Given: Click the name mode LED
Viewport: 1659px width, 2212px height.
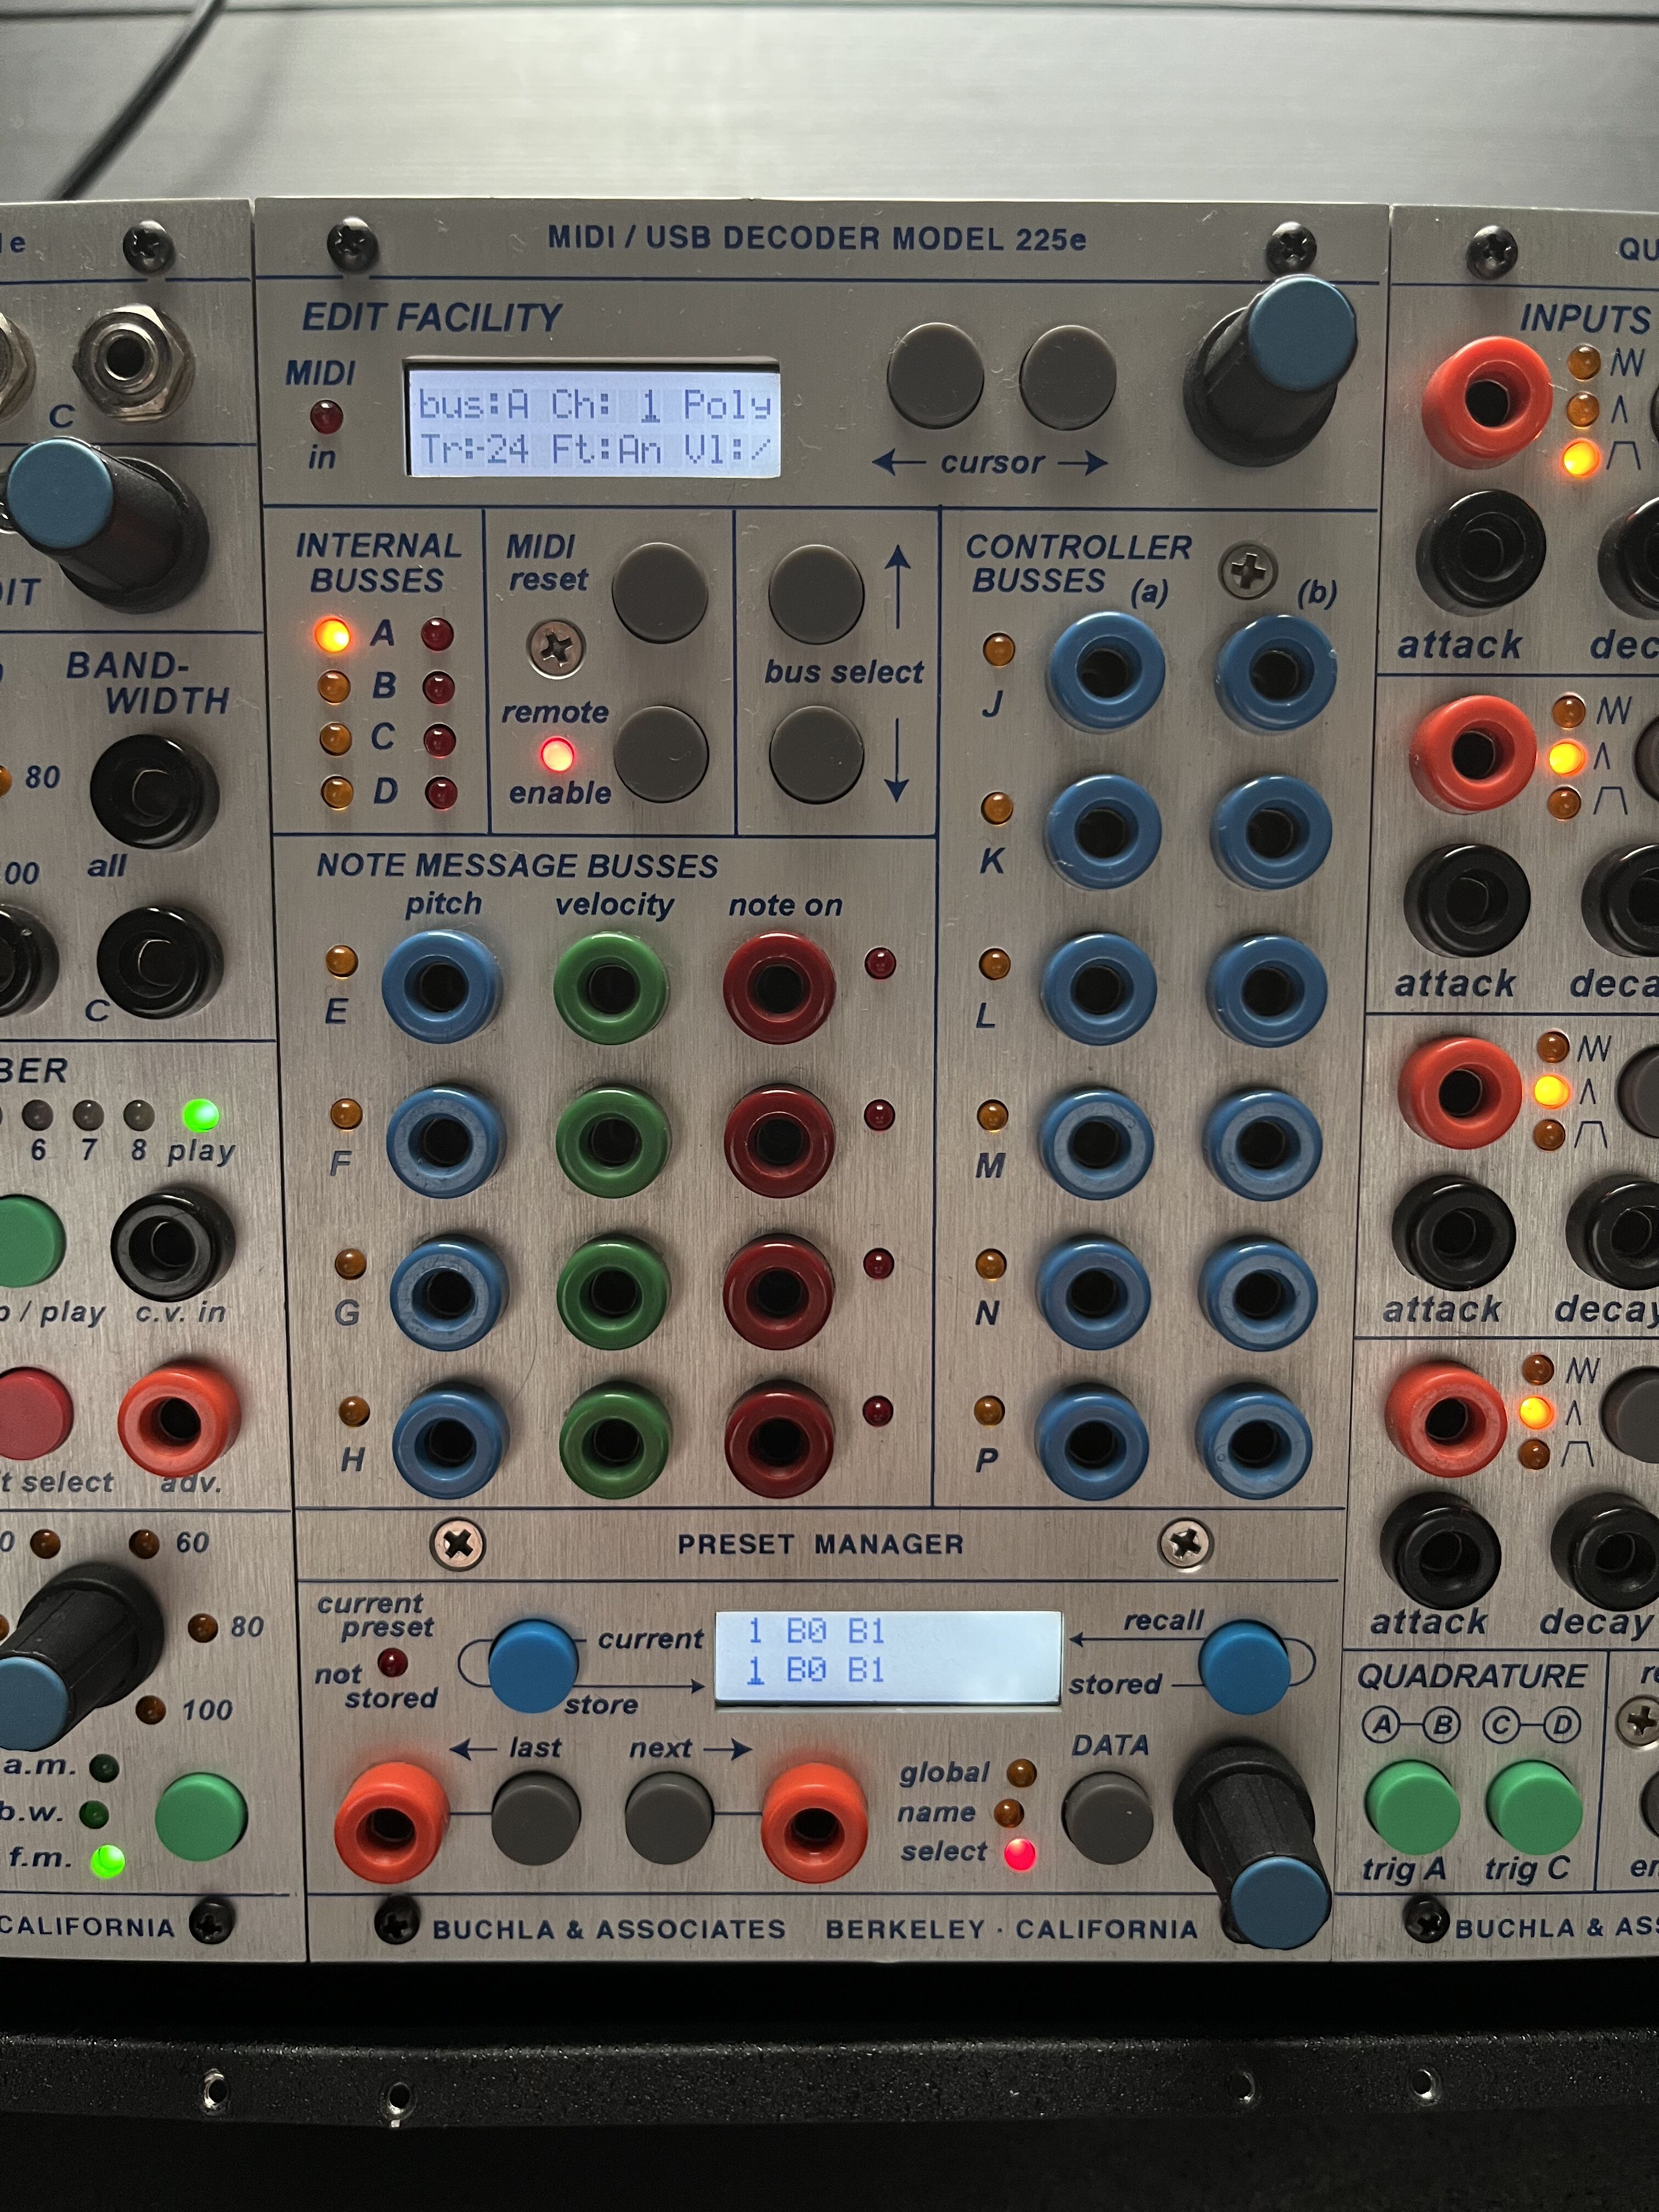Looking at the screenshot, I should point(1009,1813).
